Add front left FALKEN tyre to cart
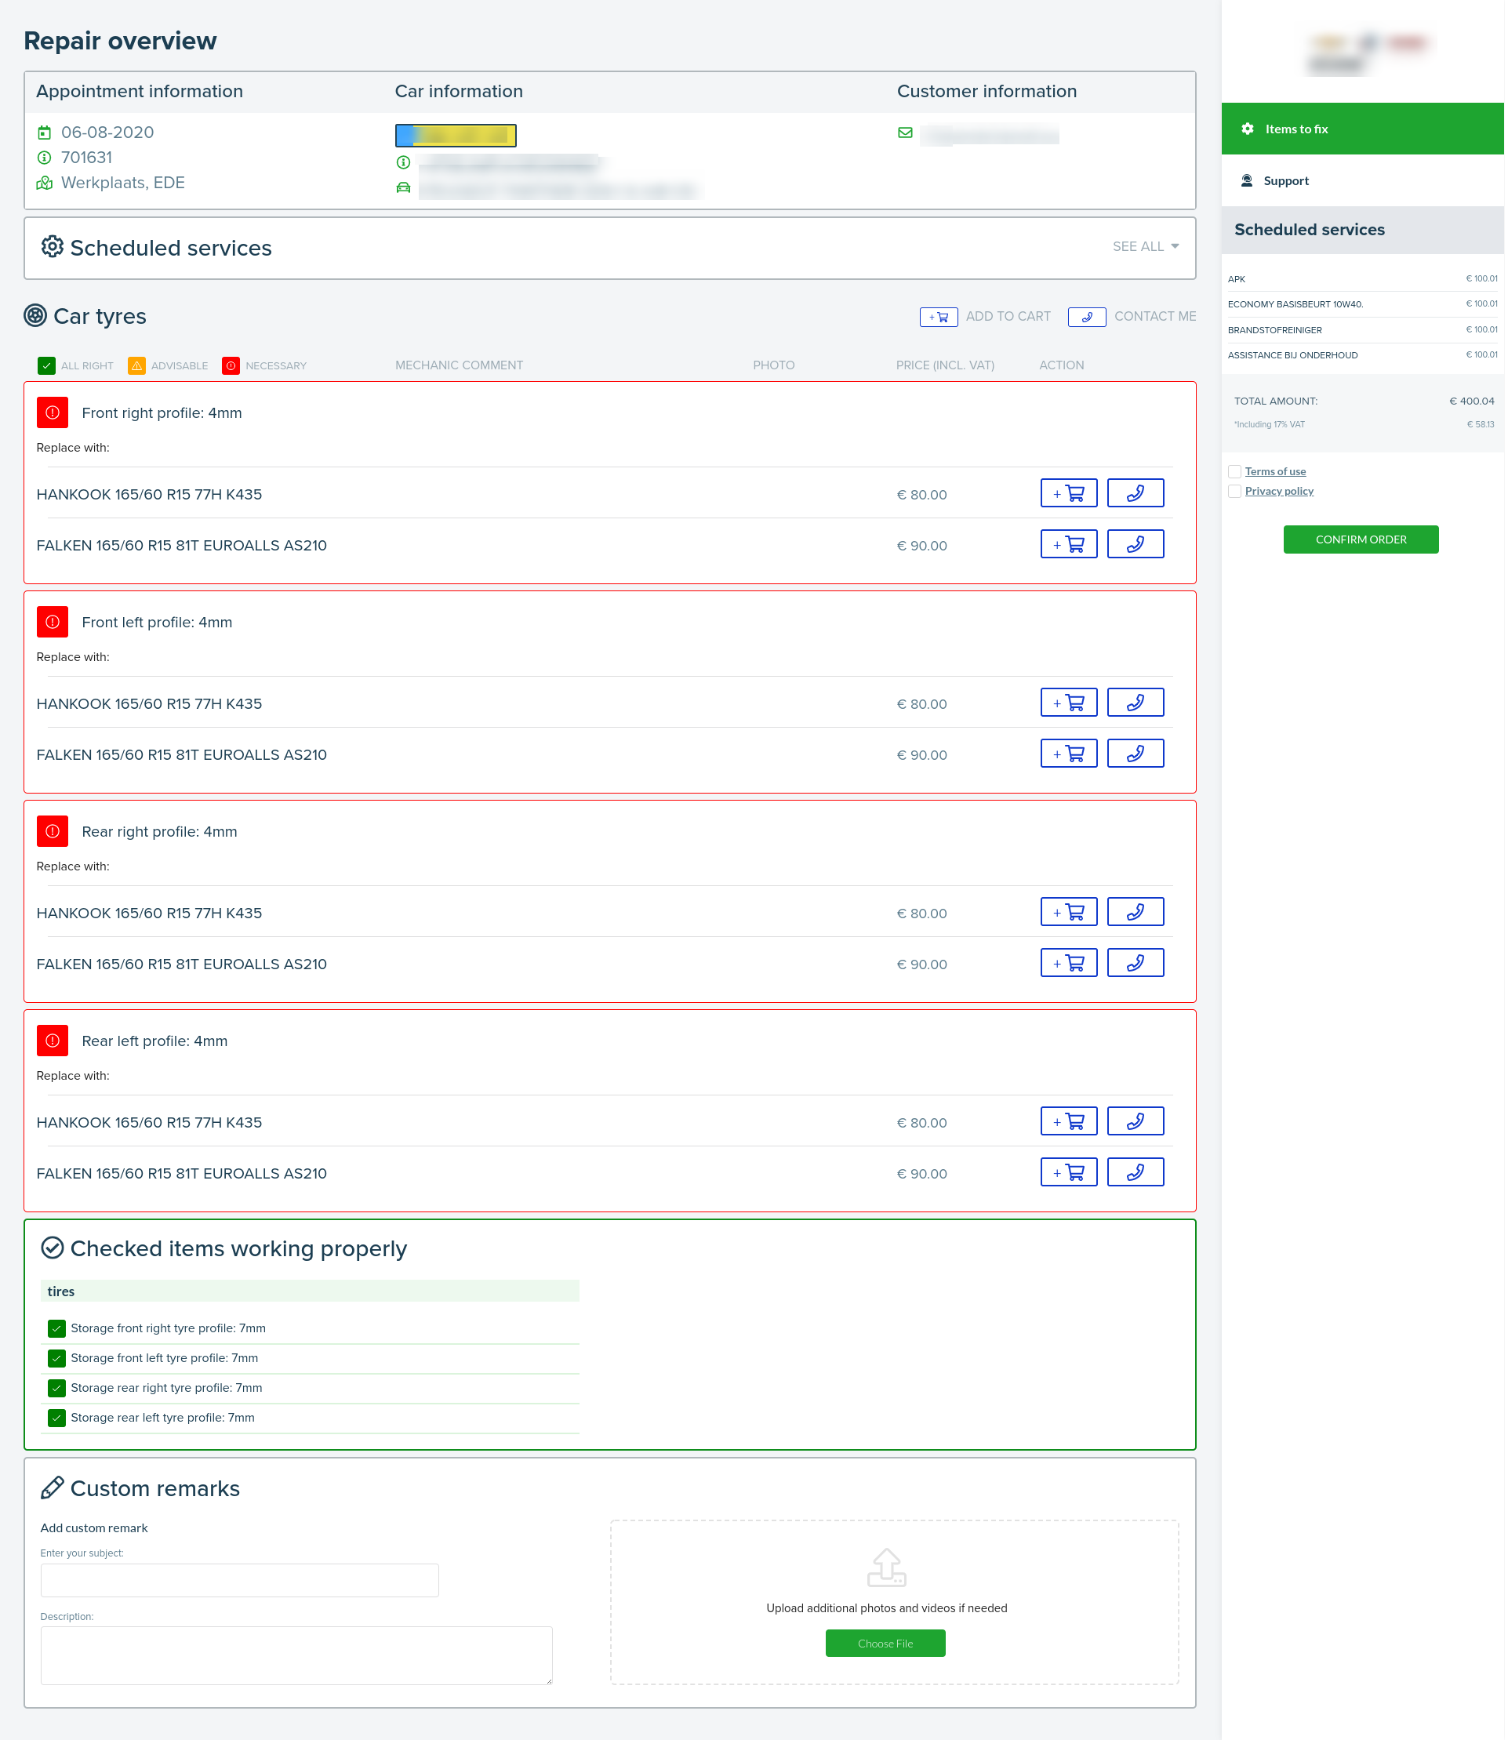 pyautogui.click(x=1069, y=754)
